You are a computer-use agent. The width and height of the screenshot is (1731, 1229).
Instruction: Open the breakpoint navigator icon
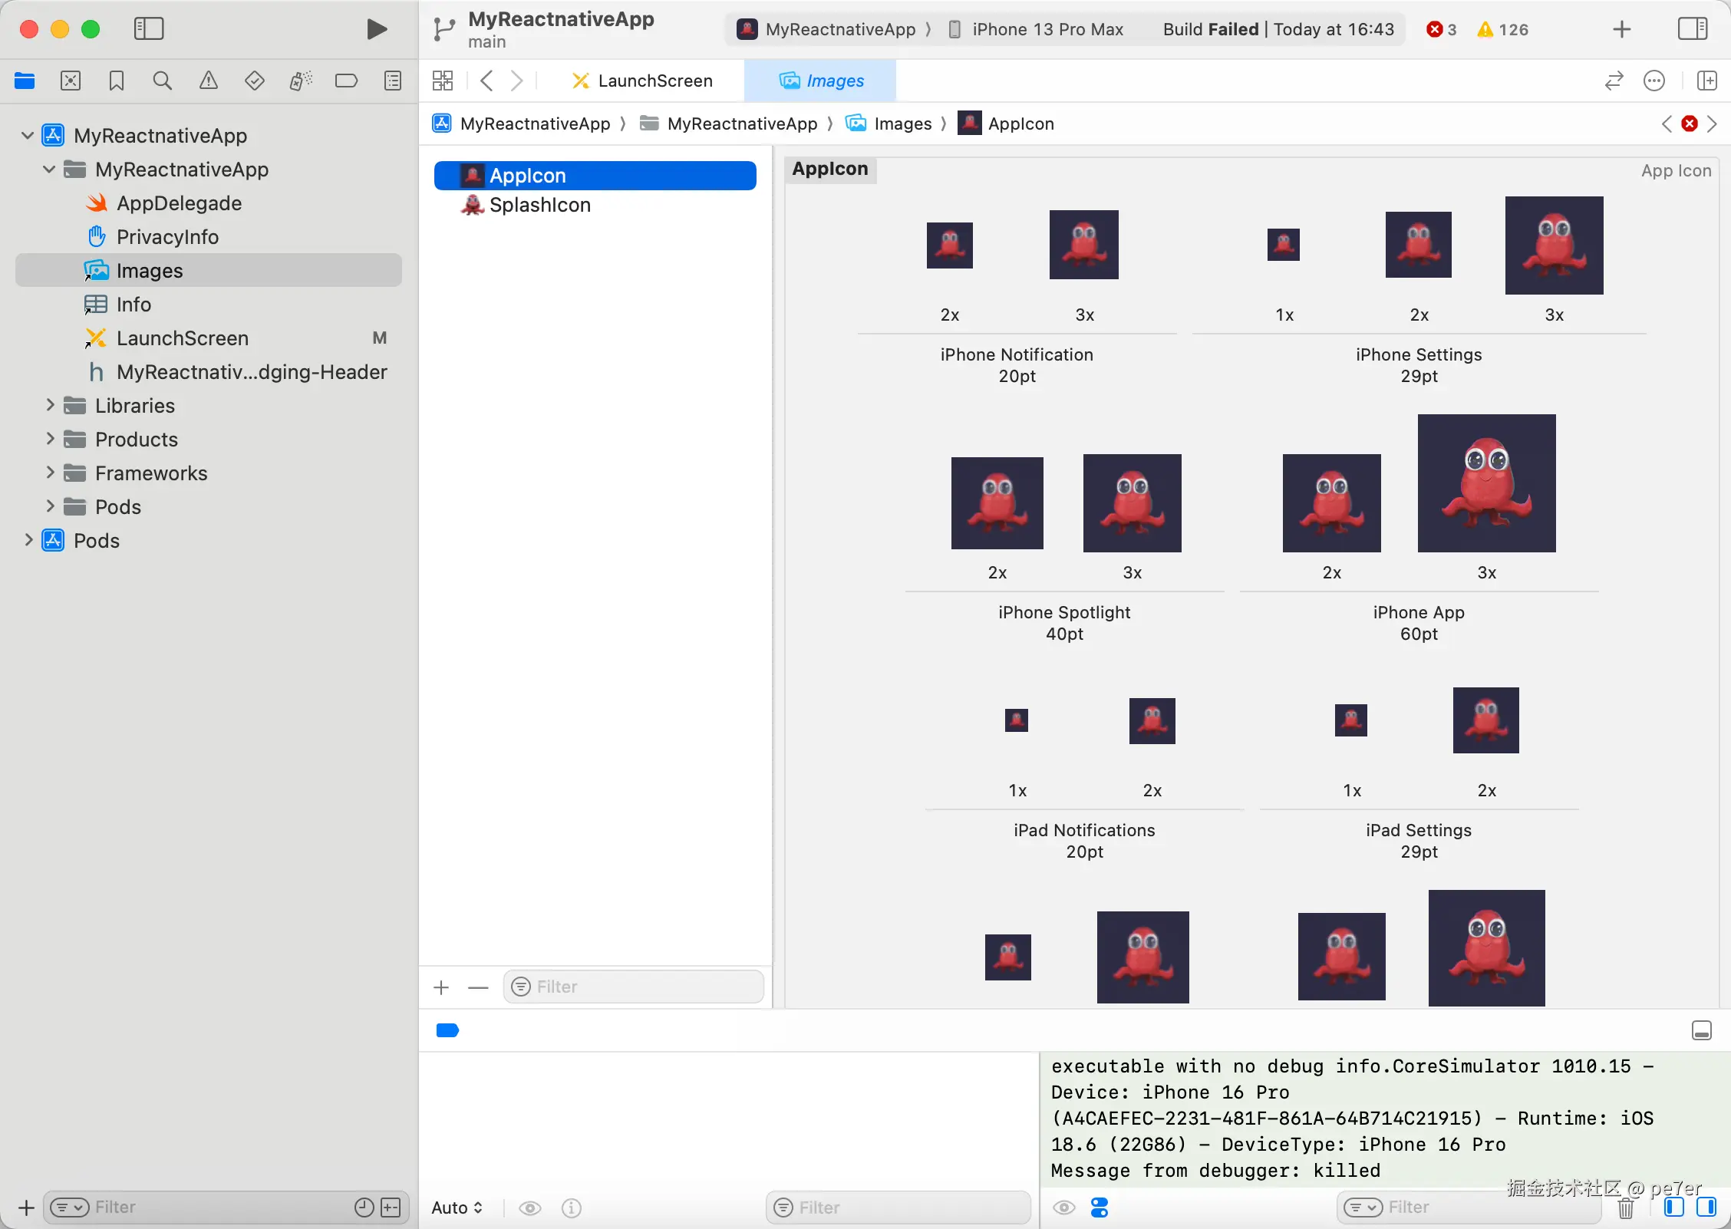346,81
